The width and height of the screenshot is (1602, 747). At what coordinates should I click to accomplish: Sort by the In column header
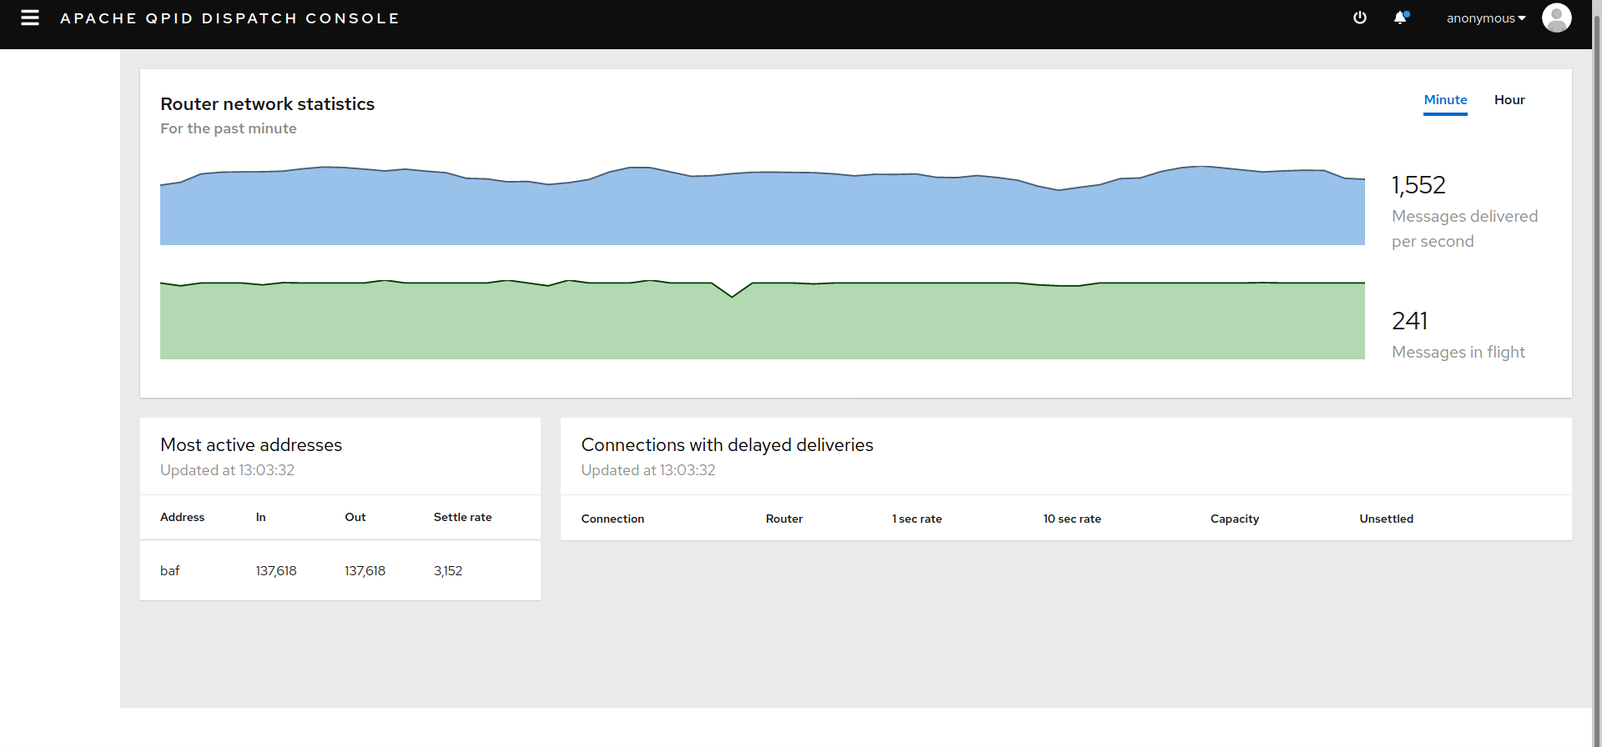click(x=260, y=517)
